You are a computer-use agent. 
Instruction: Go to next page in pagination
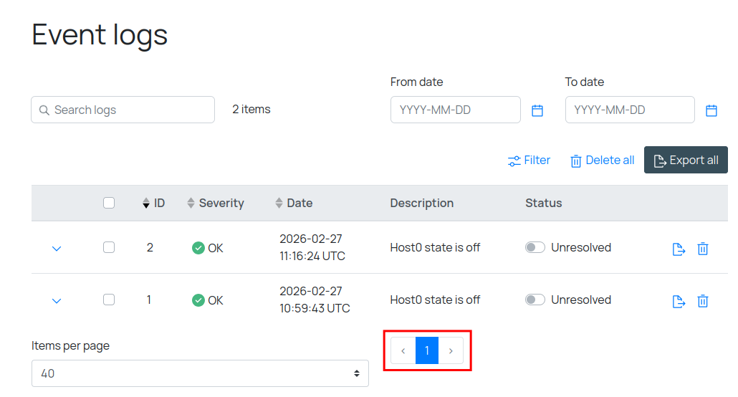[x=451, y=350]
